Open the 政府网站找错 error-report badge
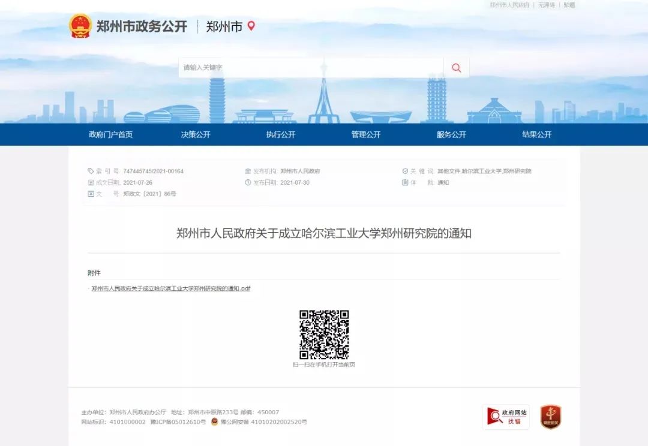The width and height of the screenshot is (648, 446). (506, 417)
